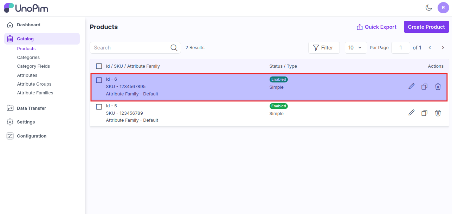Click the search magnifier icon
Screen dimensions: 452x214
[174, 48]
